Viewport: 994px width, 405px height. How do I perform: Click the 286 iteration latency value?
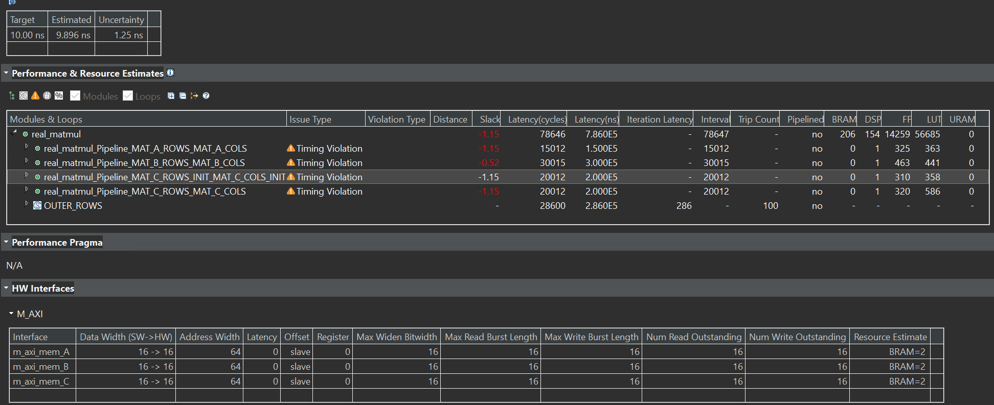click(684, 206)
